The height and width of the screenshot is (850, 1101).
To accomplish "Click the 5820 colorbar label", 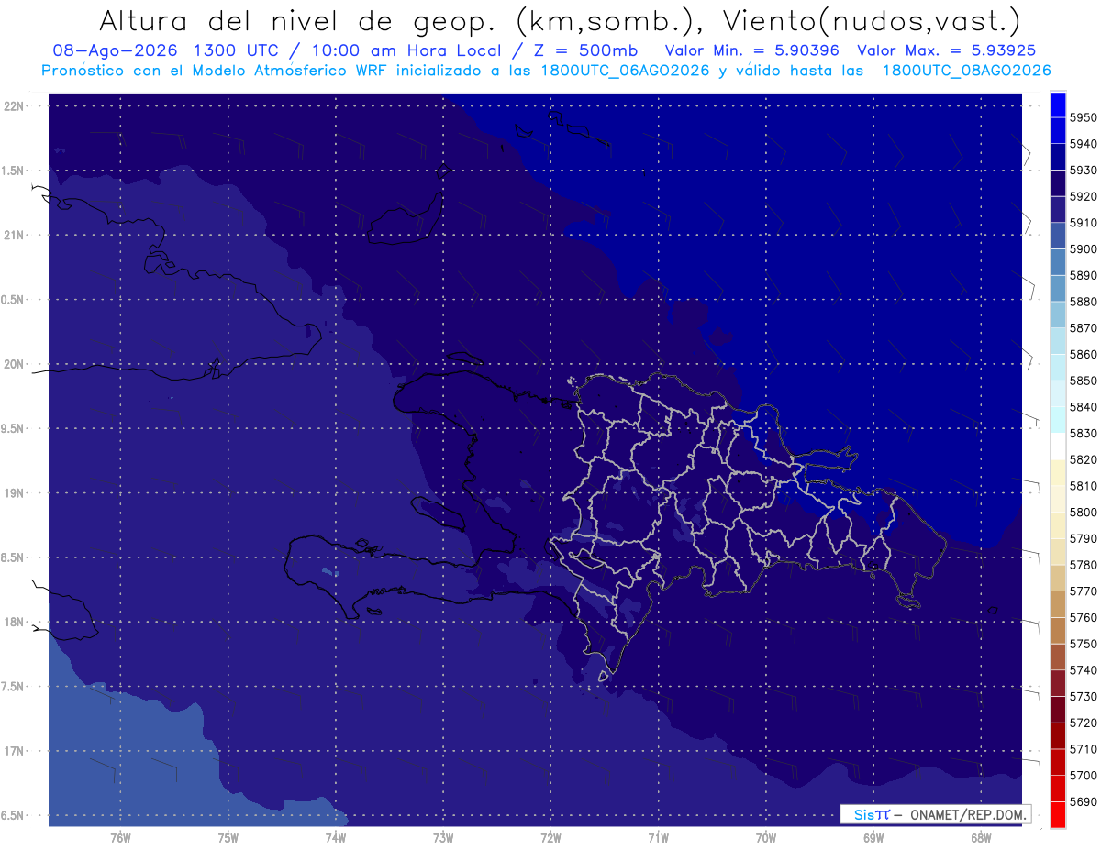I will pyautogui.click(x=1083, y=459).
